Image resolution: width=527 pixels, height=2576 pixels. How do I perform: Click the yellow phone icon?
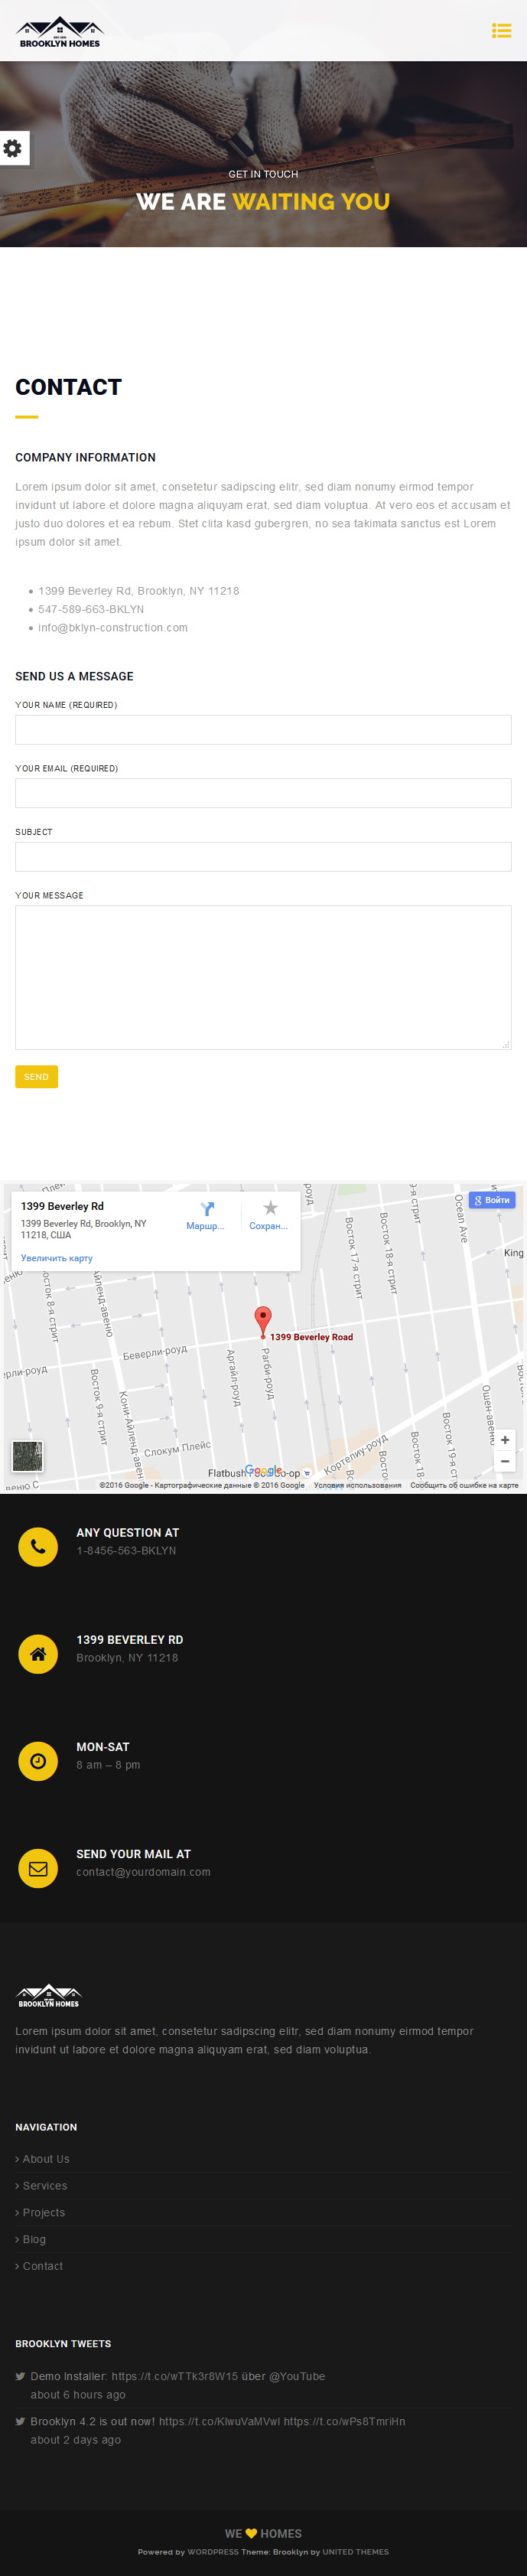tap(38, 1547)
